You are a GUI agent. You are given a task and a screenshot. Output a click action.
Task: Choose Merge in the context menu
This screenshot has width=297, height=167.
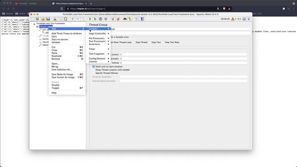[x=67, y=67]
